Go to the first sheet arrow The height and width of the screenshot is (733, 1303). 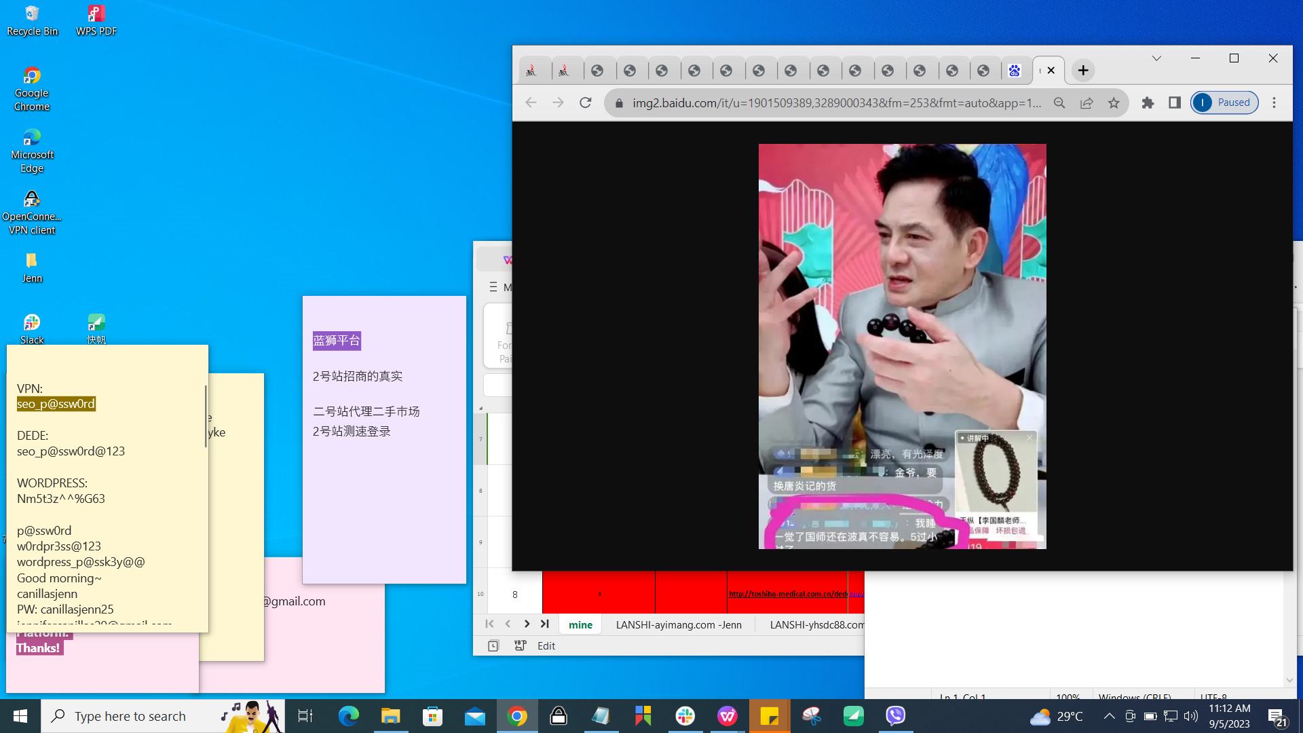(x=489, y=624)
